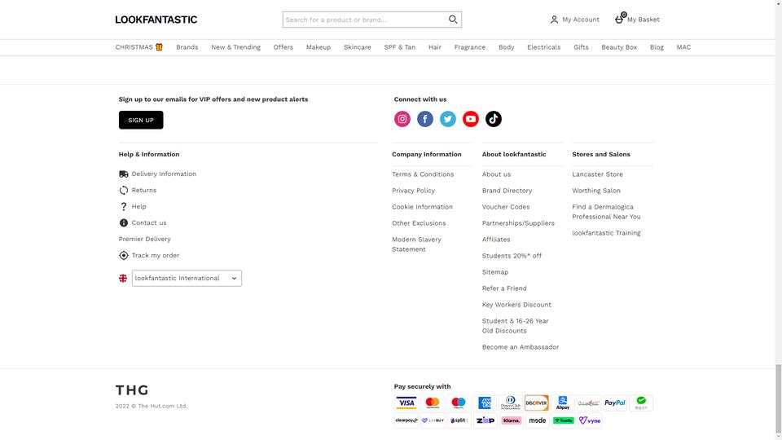Open the Contact us link
The width and height of the screenshot is (782, 440).
click(x=148, y=223)
